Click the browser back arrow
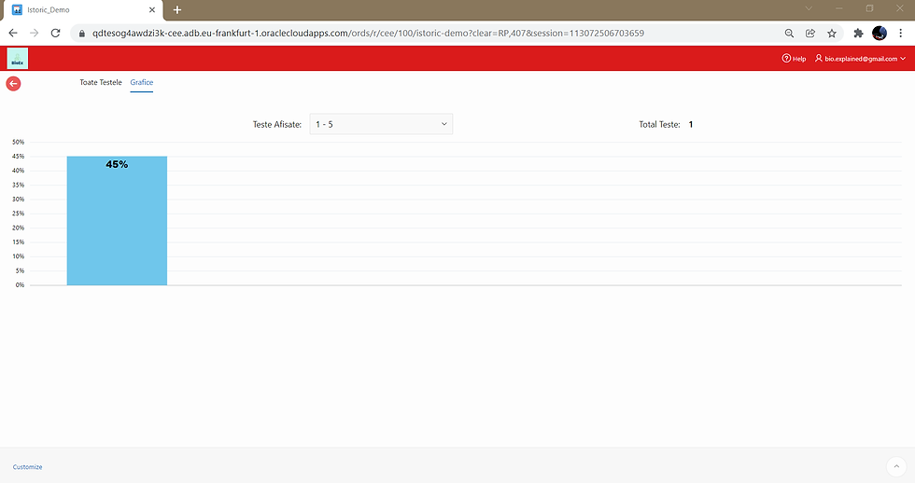Image resolution: width=915 pixels, height=483 pixels. coord(13,34)
